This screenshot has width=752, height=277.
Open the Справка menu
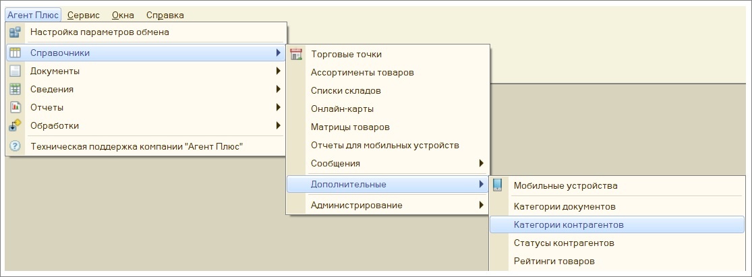coord(165,15)
